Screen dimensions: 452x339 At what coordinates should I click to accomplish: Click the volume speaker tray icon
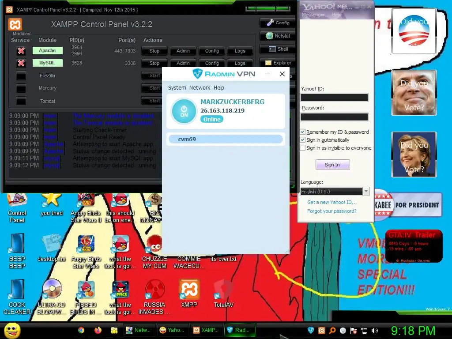[x=374, y=331]
